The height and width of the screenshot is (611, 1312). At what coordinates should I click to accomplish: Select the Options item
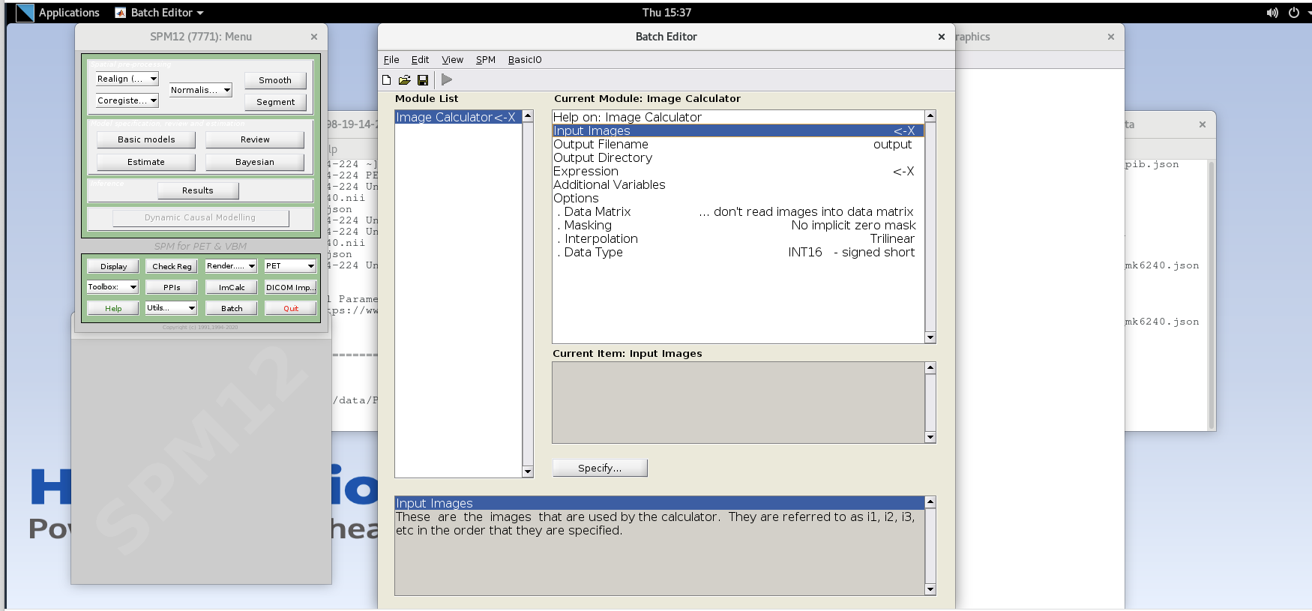738,199
